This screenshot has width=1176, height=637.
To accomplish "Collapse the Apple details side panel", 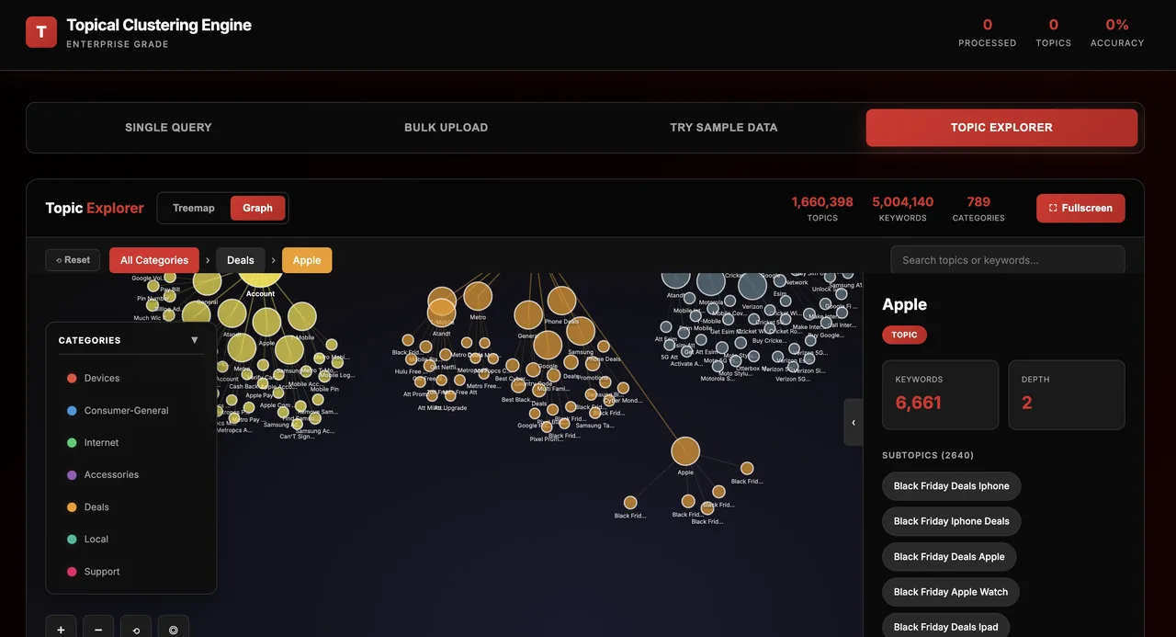I will tap(854, 422).
